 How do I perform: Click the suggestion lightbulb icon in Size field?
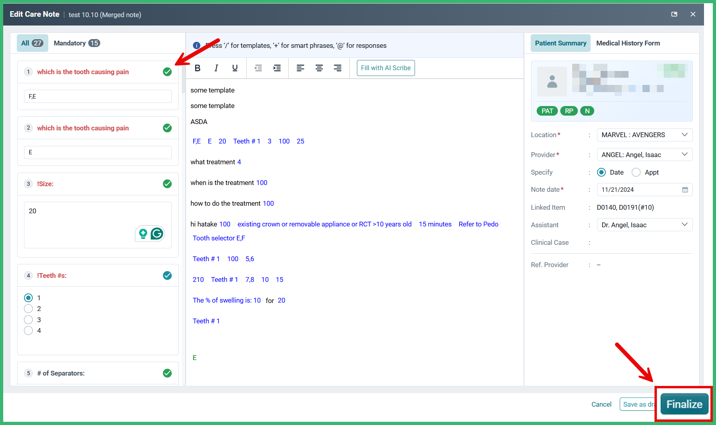click(143, 234)
